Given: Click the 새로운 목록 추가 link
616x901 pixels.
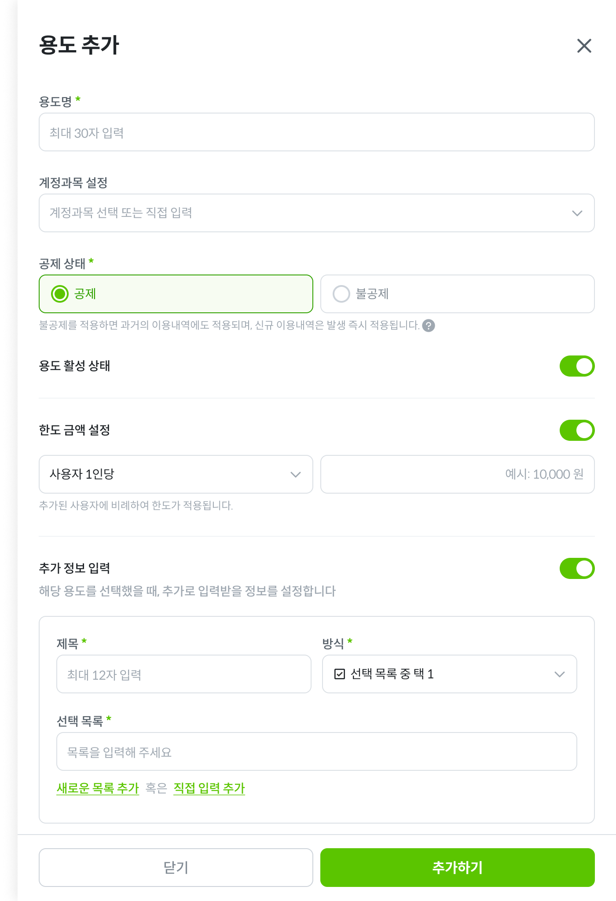Looking at the screenshot, I should point(98,788).
